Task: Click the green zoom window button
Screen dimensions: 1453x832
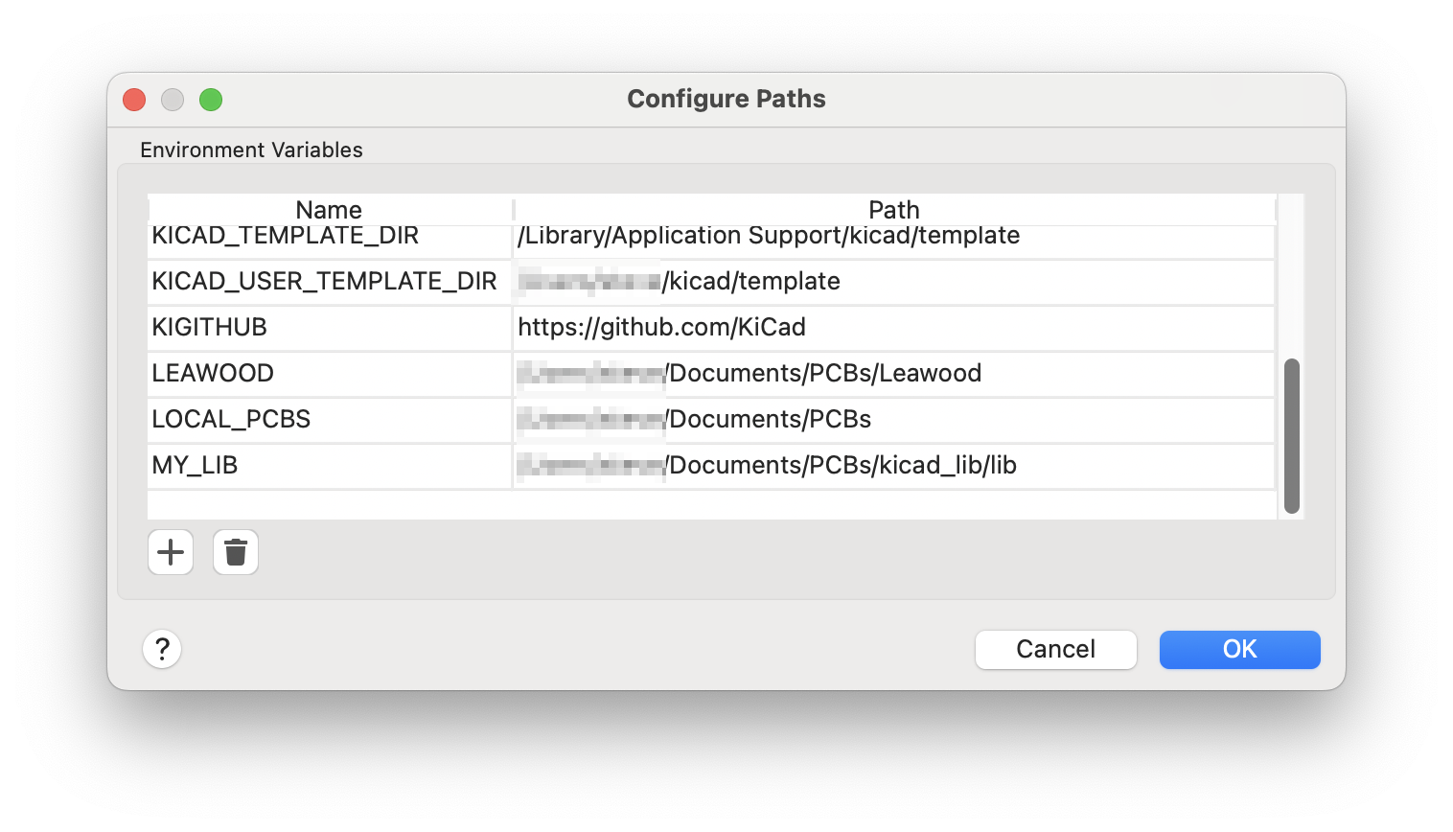Action: [x=211, y=100]
